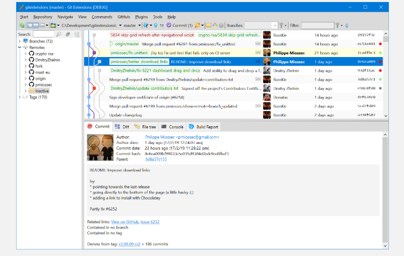Click red build status dot for ec51e441
Screen dimensions: 404x256
point(380,44)
